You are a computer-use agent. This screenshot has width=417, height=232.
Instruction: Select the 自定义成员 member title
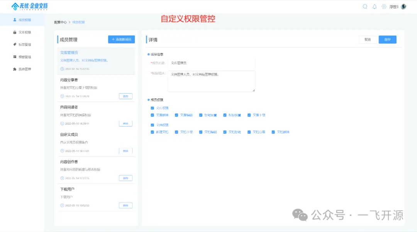(x=69, y=135)
